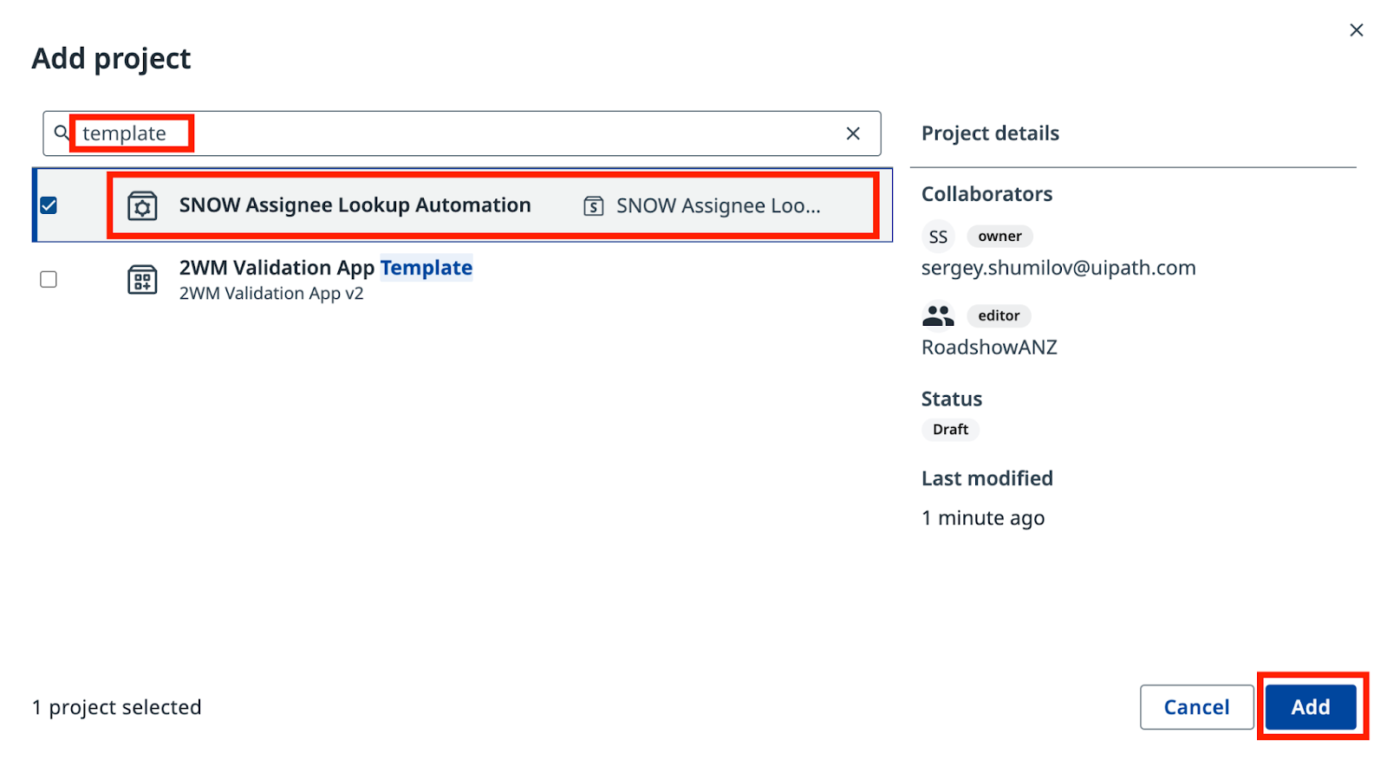1387x760 pixels.
Task: Click the RoadshowANZ collaborator name
Action: (x=989, y=348)
